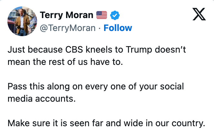Viewport: 214px width, 133px height.
Task: Click the text "media accounts."
Action: pos(41,98)
